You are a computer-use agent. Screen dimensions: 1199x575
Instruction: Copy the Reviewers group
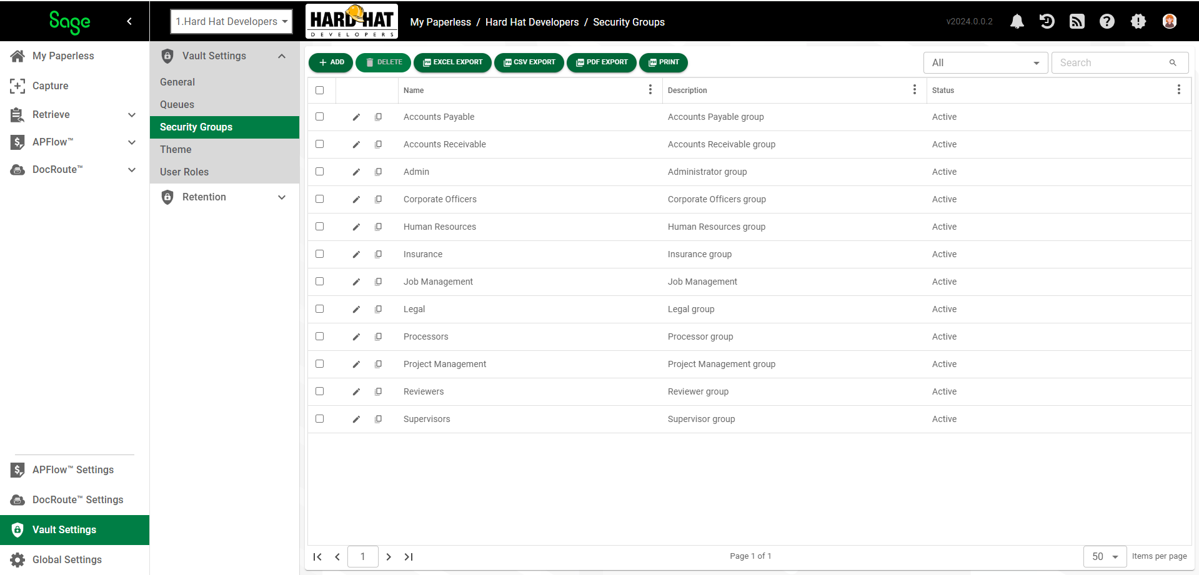[378, 392]
